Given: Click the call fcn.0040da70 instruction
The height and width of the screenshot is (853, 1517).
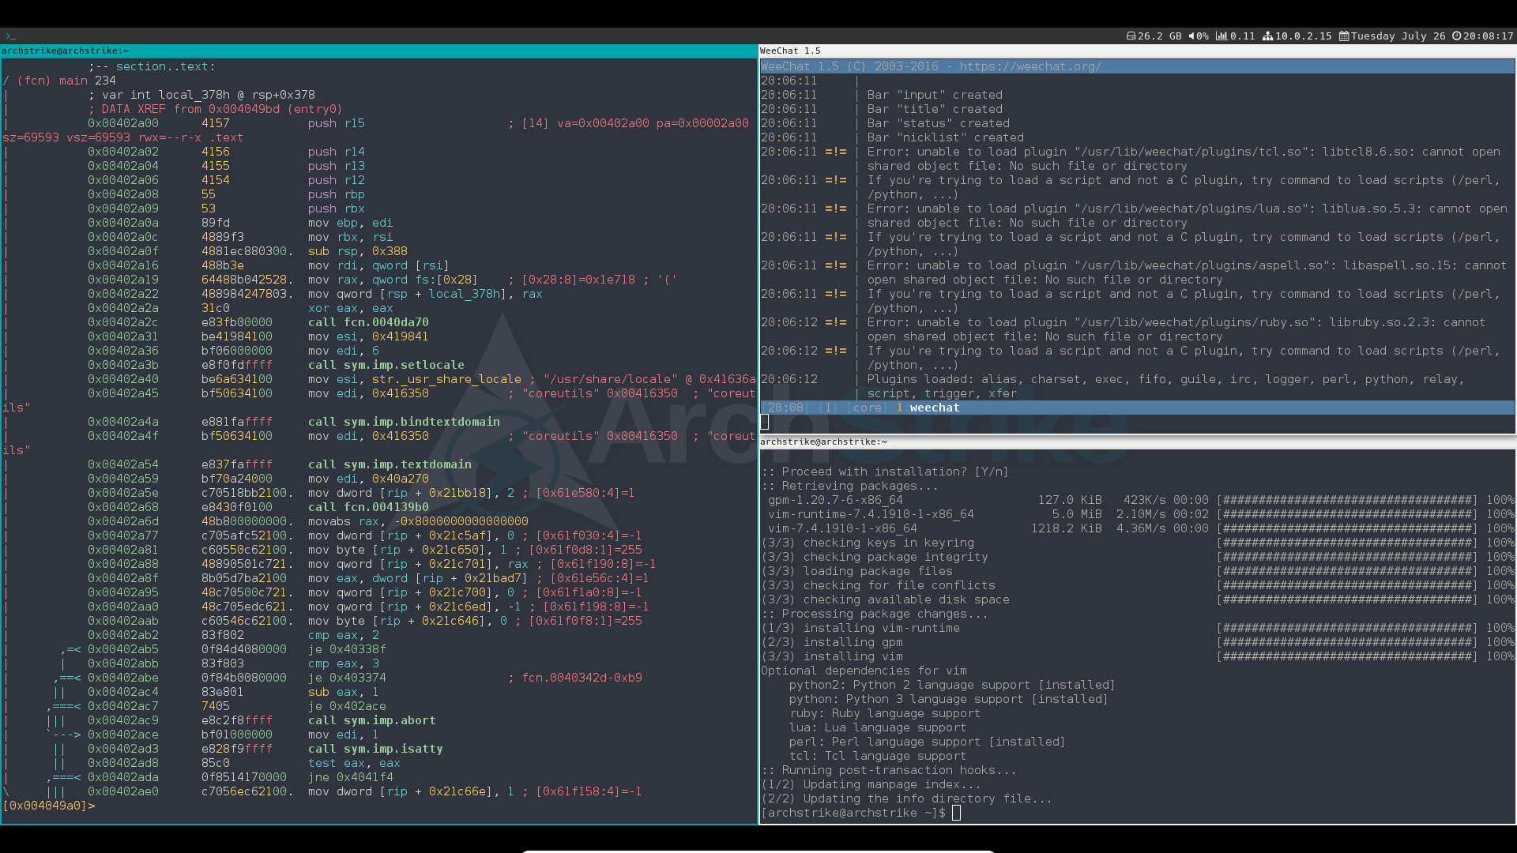Looking at the screenshot, I should pos(368,322).
